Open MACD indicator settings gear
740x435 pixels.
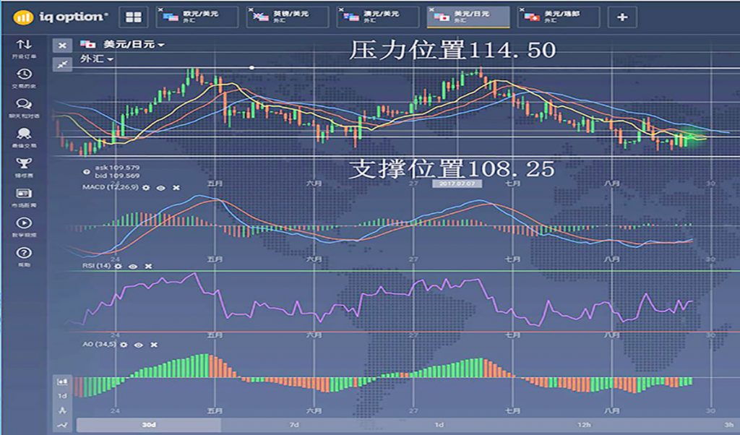pyautogui.click(x=146, y=187)
